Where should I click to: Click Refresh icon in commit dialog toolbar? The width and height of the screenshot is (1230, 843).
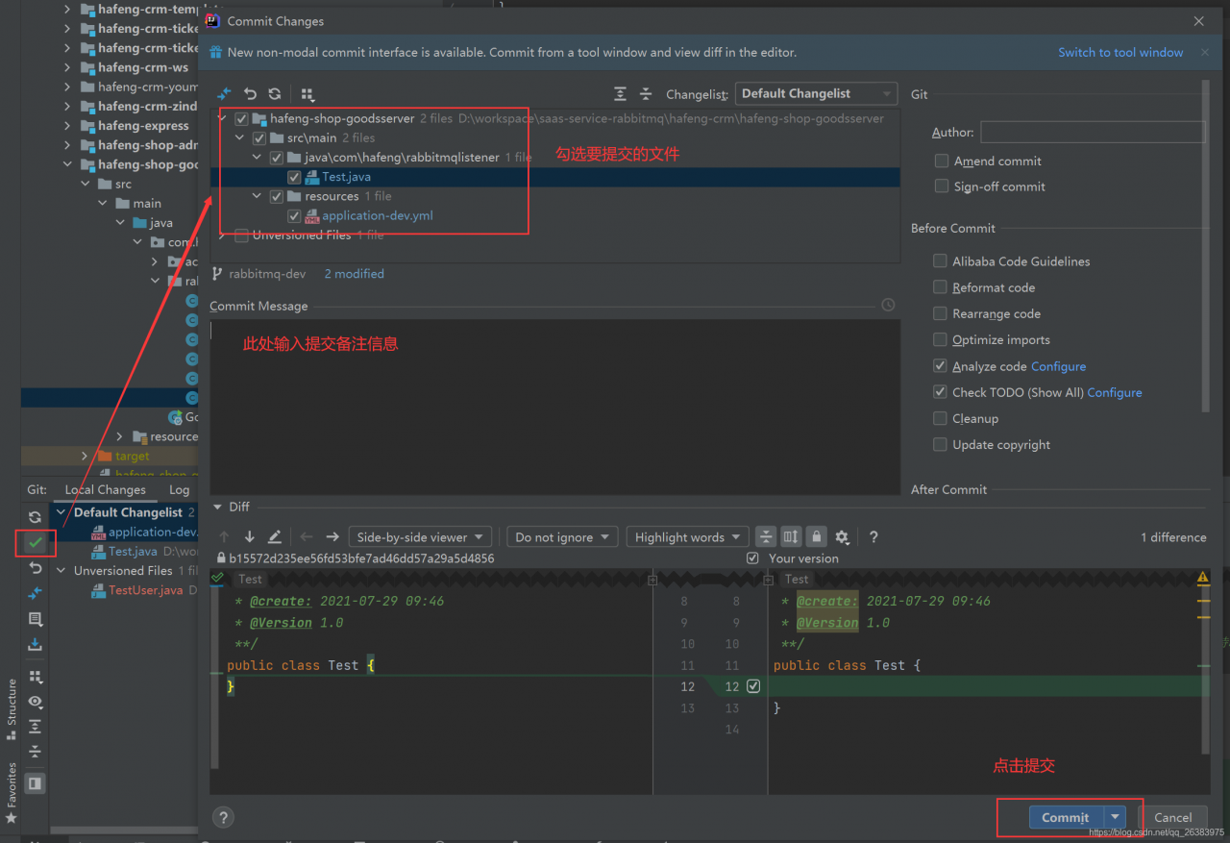click(275, 94)
